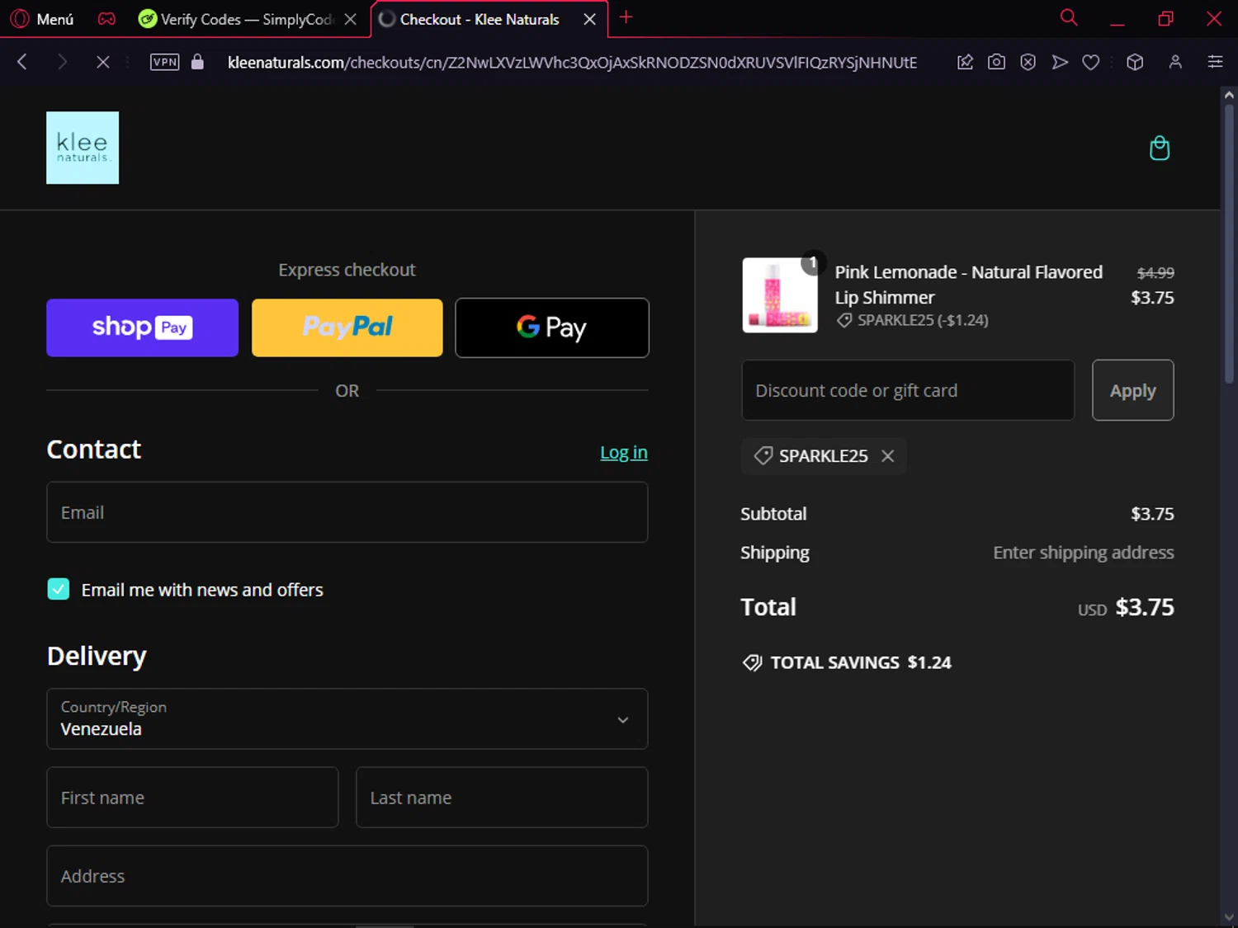
Task: Click the Address field
Action: coord(347,876)
